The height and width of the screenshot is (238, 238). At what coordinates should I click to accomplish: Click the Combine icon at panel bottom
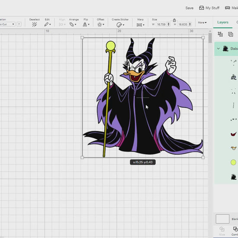235,229
